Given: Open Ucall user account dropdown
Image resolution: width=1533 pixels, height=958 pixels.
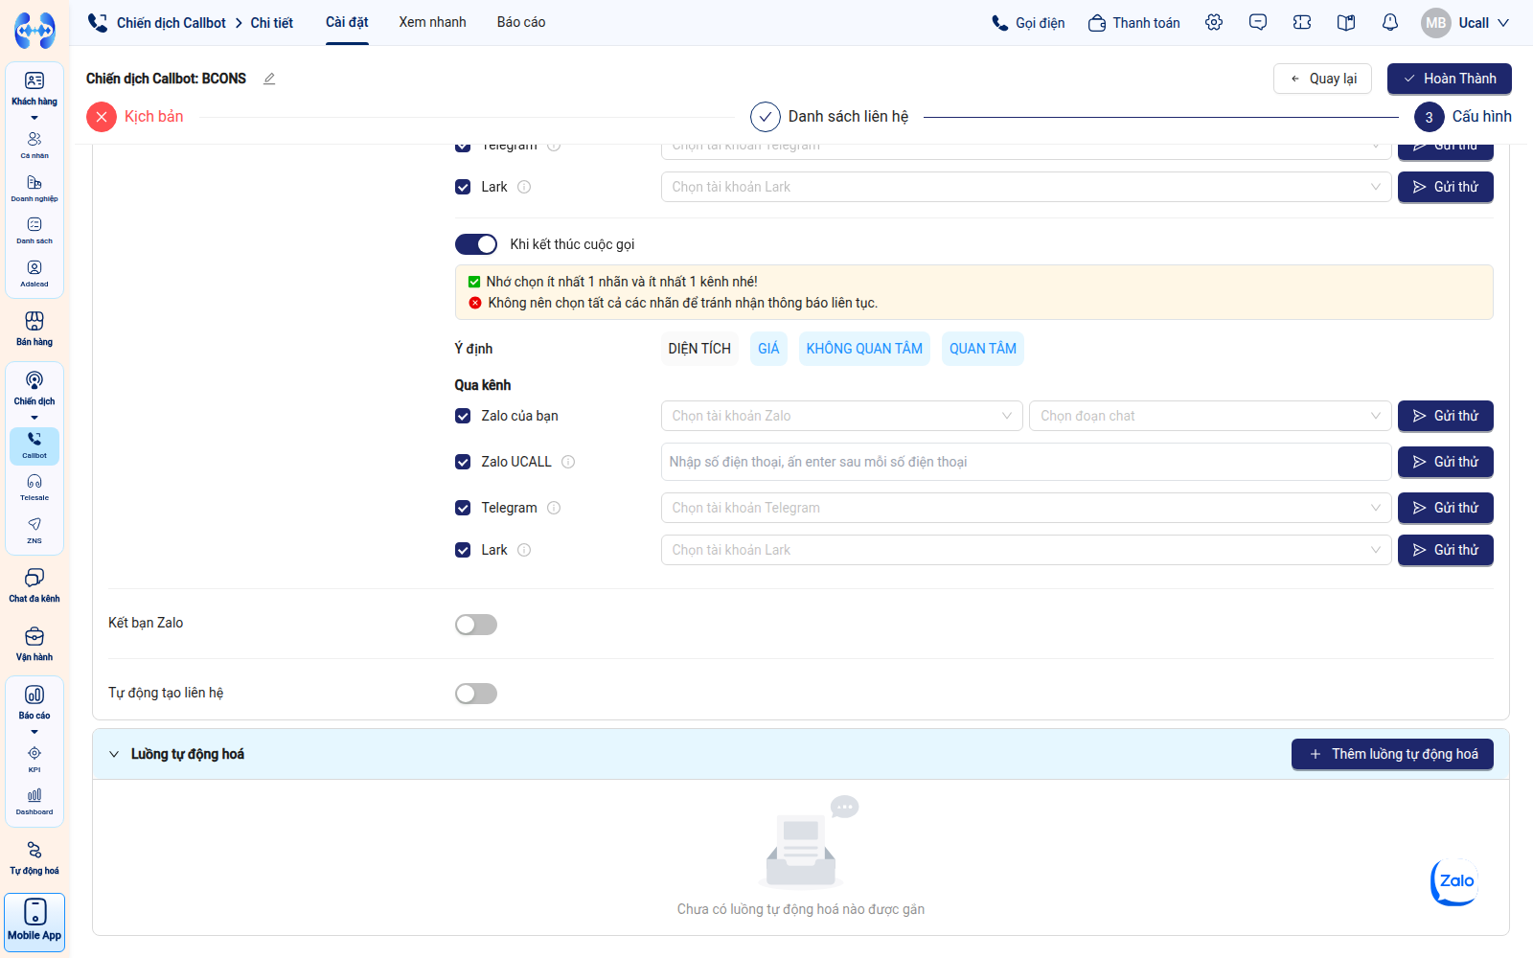Looking at the screenshot, I should tap(1466, 23).
